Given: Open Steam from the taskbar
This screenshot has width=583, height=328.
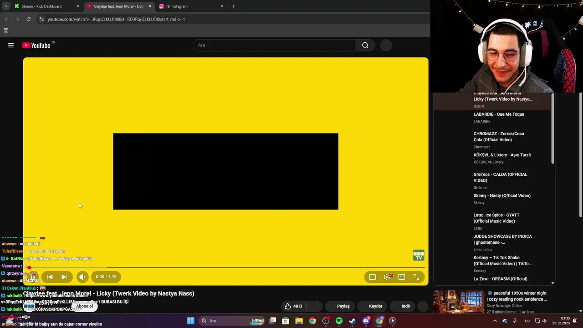Looking at the screenshot, I should (x=352, y=321).
